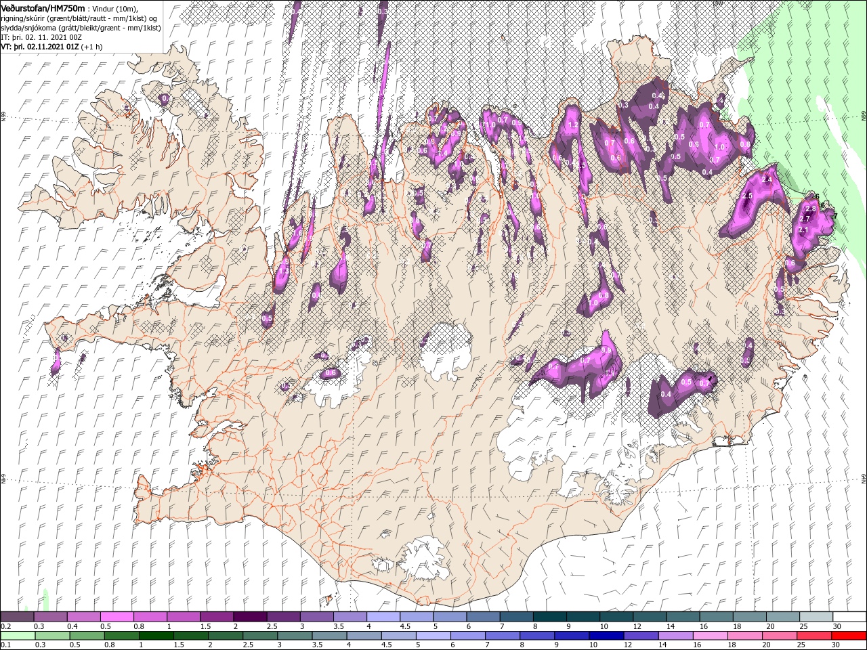Select the rain-scale blue swatch starting at 7
867x650 pixels.
click(x=503, y=636)
